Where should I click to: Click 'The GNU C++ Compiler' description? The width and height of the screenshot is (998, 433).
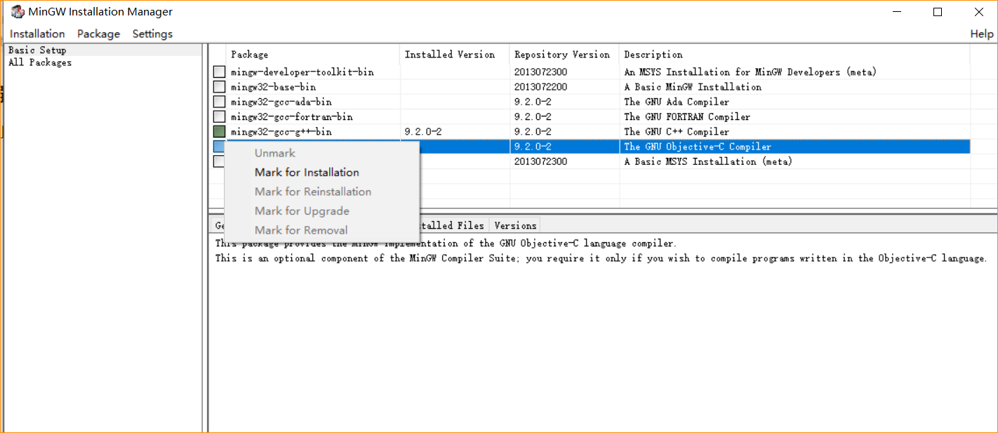click(x=677, y=132)
